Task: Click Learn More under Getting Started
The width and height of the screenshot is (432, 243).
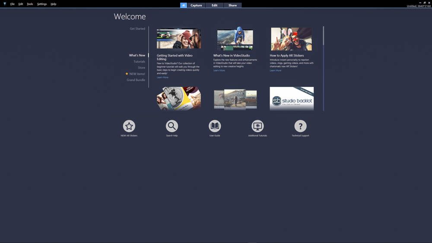Action: click(x=162, y=77)
